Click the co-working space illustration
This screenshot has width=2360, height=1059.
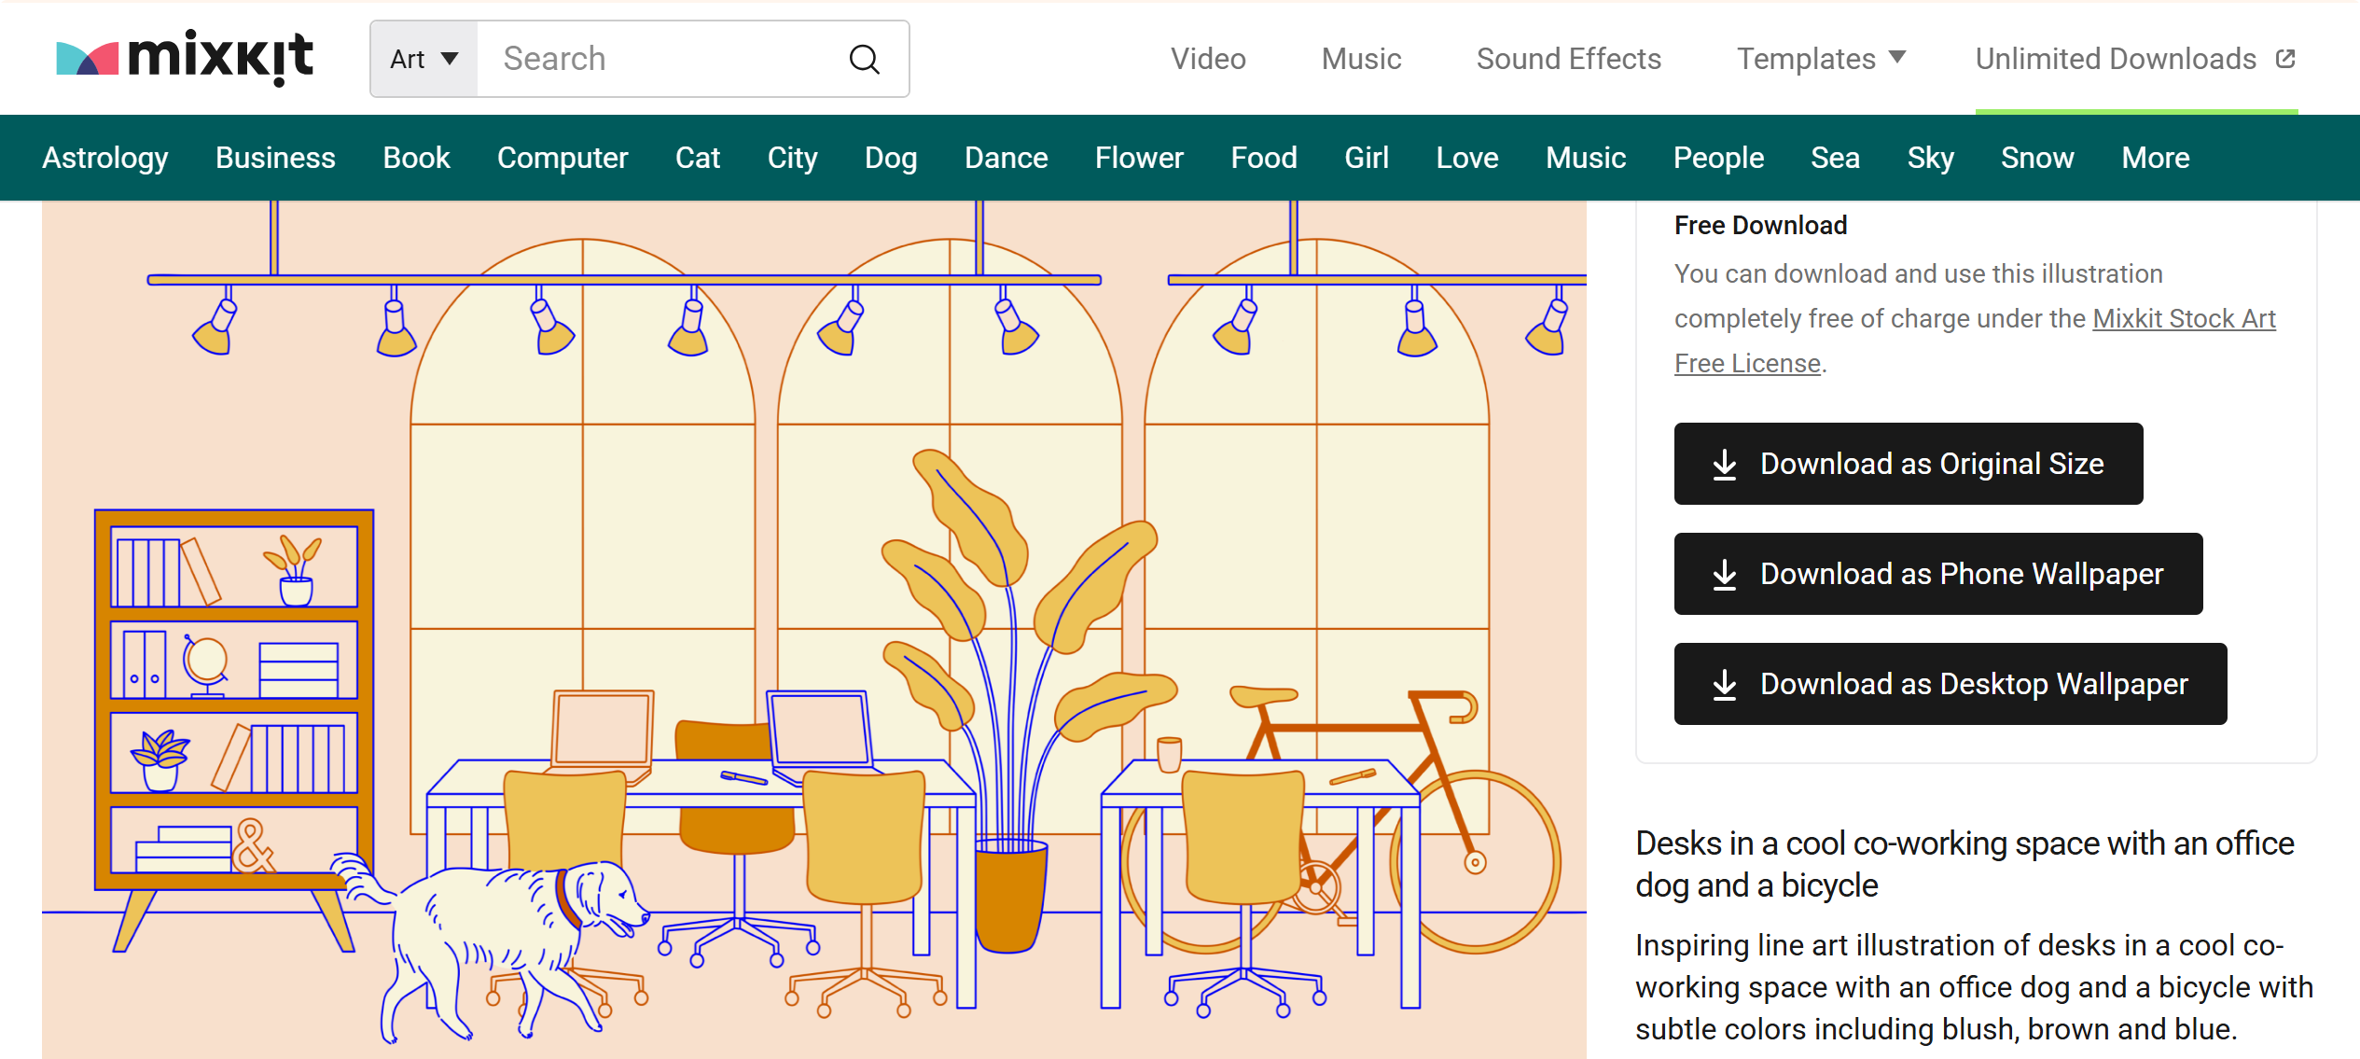coord(813,630)
